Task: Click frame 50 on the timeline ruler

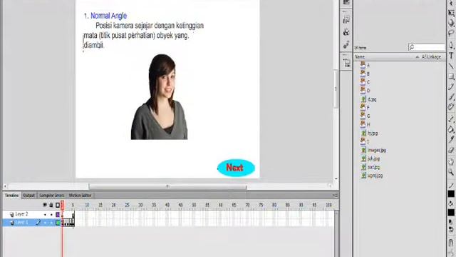Action: coord(194,205)
